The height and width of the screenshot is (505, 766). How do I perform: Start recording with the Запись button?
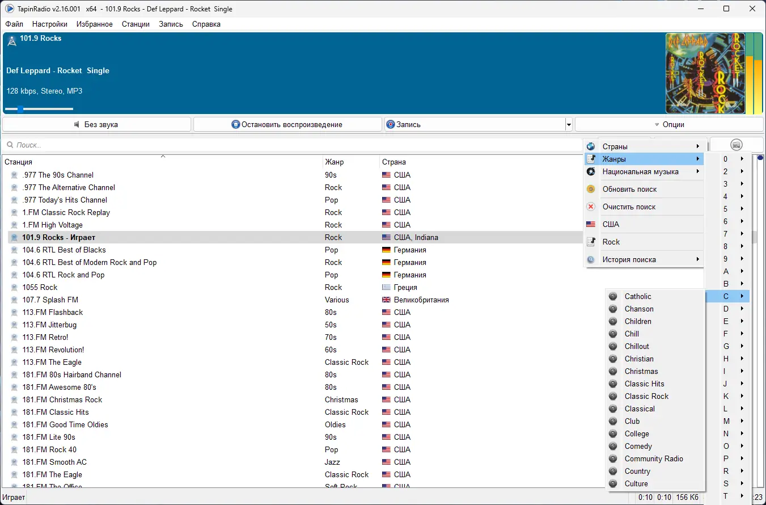click(475, 124)
